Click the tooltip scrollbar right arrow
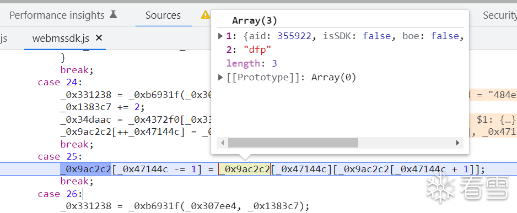The image size is (517, 213). (457, 143)
